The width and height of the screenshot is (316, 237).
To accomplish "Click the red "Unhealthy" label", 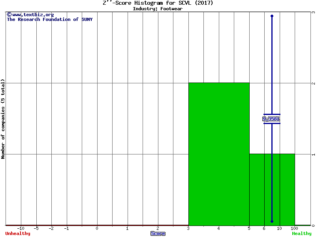I will click(x=18, y=233).
